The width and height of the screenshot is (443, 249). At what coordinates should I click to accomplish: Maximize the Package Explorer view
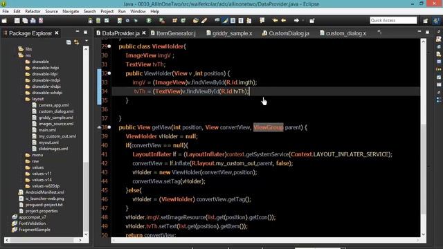point(85,33)
